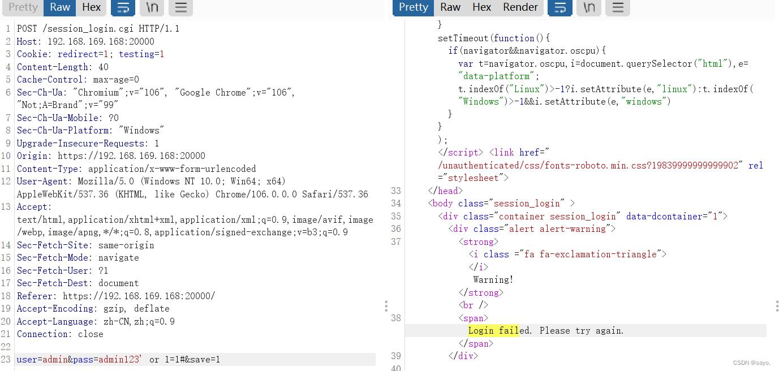779x371 pixels.
Task: Click the 'user=admin&pass=admin123' request body line
Action: pos(119,360)
